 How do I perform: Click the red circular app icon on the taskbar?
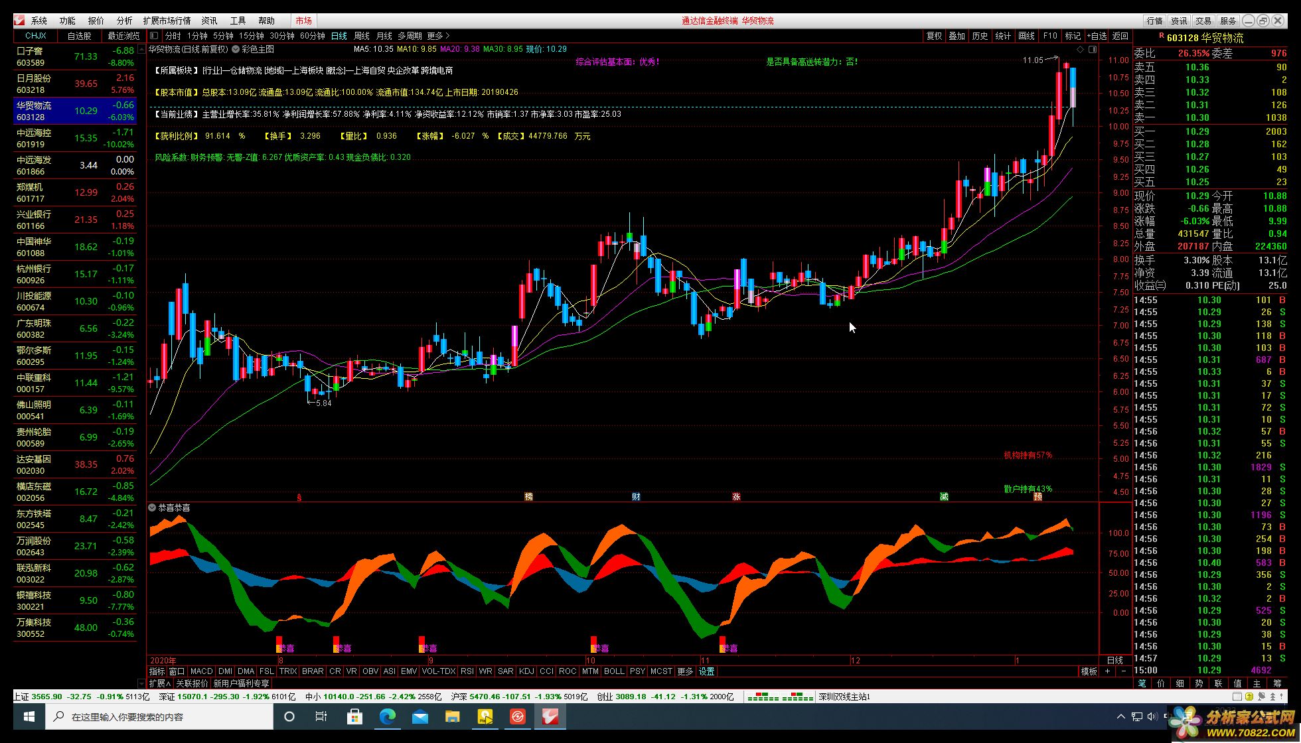point(518,716)
